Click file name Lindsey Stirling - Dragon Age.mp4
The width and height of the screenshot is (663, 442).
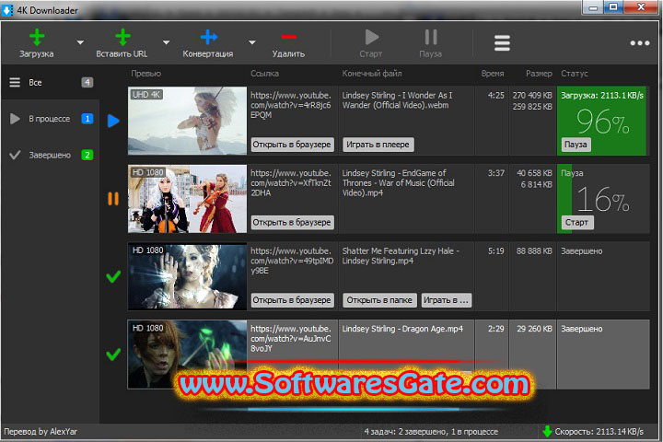[x=402, y=329]
